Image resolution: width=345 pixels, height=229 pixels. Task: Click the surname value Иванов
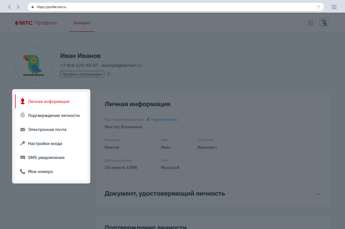(x=112, y=147)
